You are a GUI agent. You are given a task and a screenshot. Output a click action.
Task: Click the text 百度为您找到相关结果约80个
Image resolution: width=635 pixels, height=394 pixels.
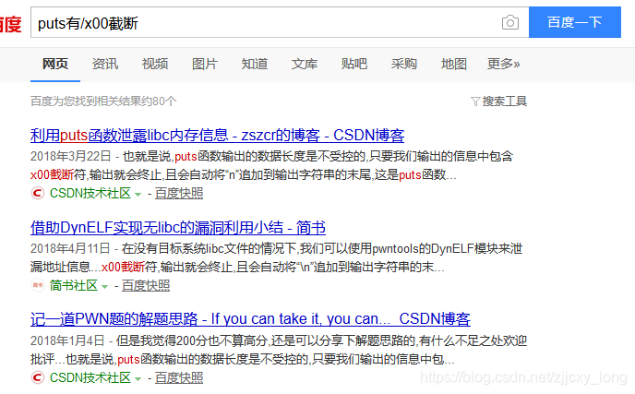pyautogui.click(x=103, y=101)
